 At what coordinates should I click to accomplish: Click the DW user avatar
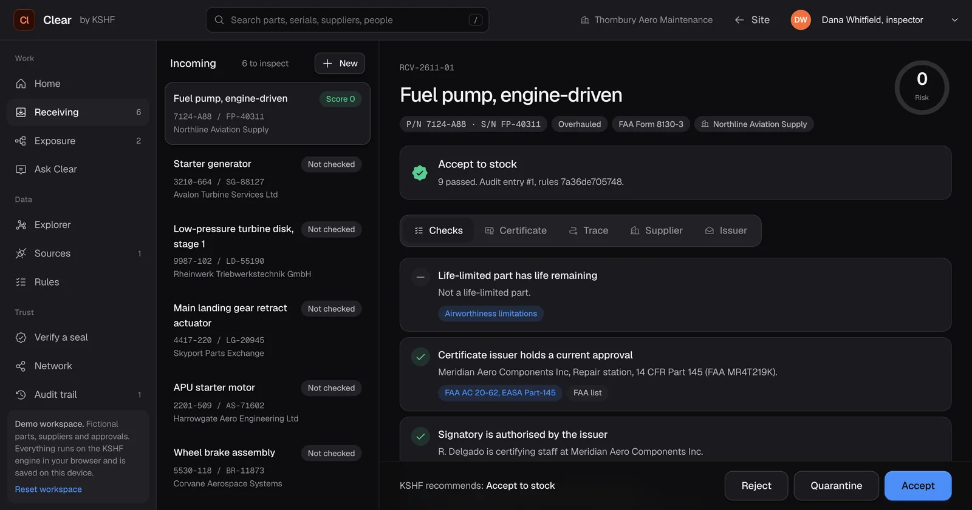(x=801, y=20)
